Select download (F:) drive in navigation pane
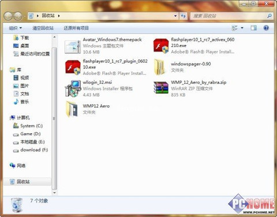 tap(31, 150)
